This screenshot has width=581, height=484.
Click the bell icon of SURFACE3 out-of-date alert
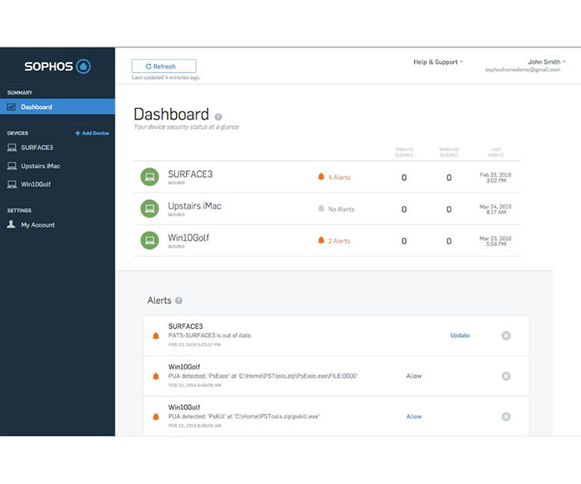[x=156, y=335]
